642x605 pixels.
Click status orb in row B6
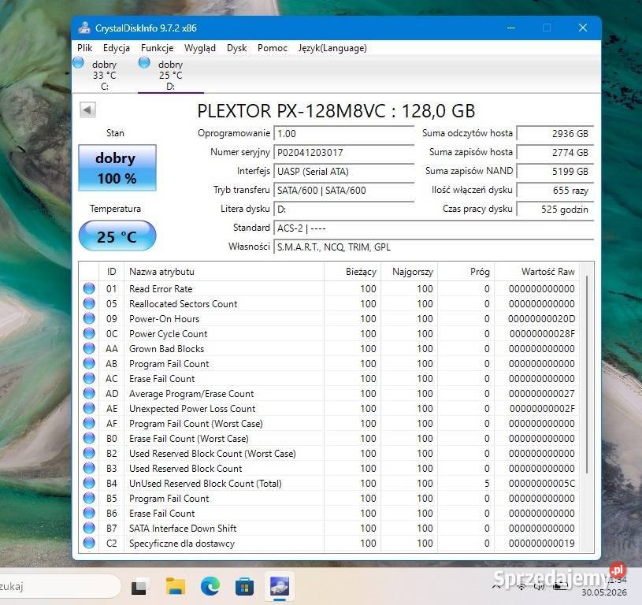(89, 513)
